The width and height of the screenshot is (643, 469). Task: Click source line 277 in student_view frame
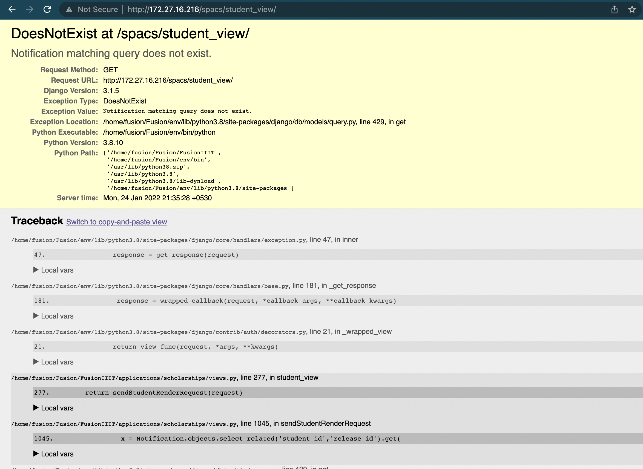pyautogui.click(x=163, y=393)
